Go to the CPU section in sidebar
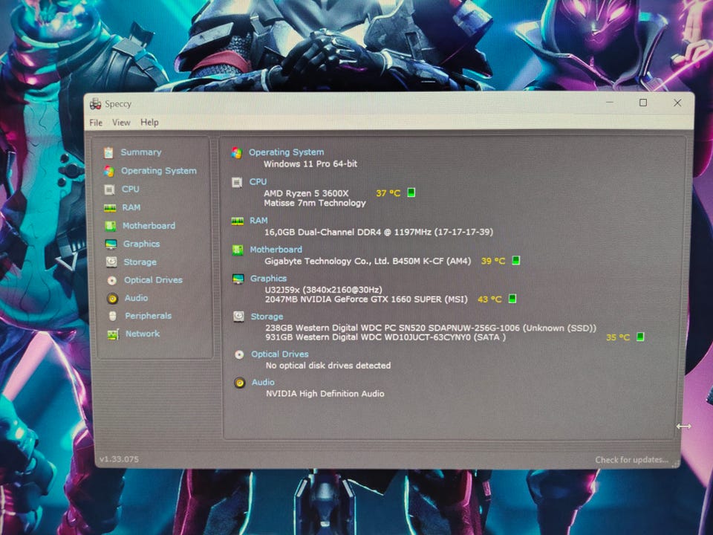Viewport: 713px width, 535px height. [131, 189]
